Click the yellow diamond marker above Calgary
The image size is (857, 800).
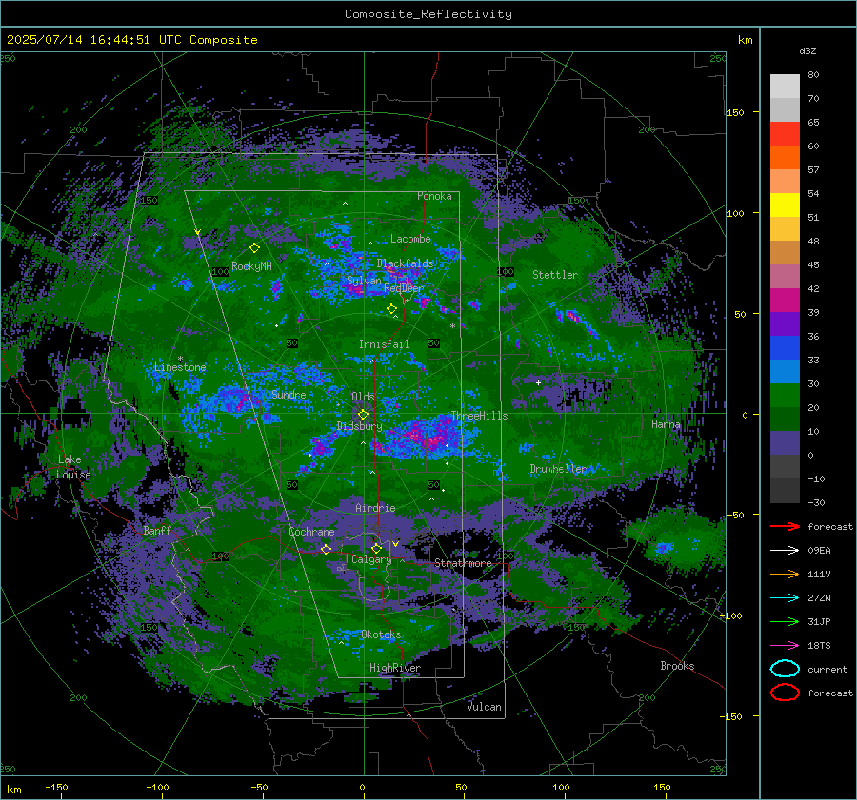pyautogui.click(x=376, y=548)
